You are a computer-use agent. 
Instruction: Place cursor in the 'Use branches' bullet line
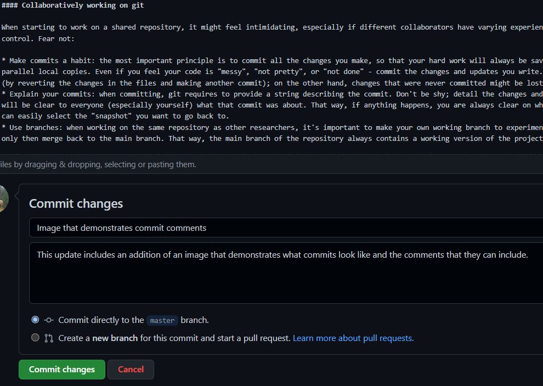coord(271,127)
